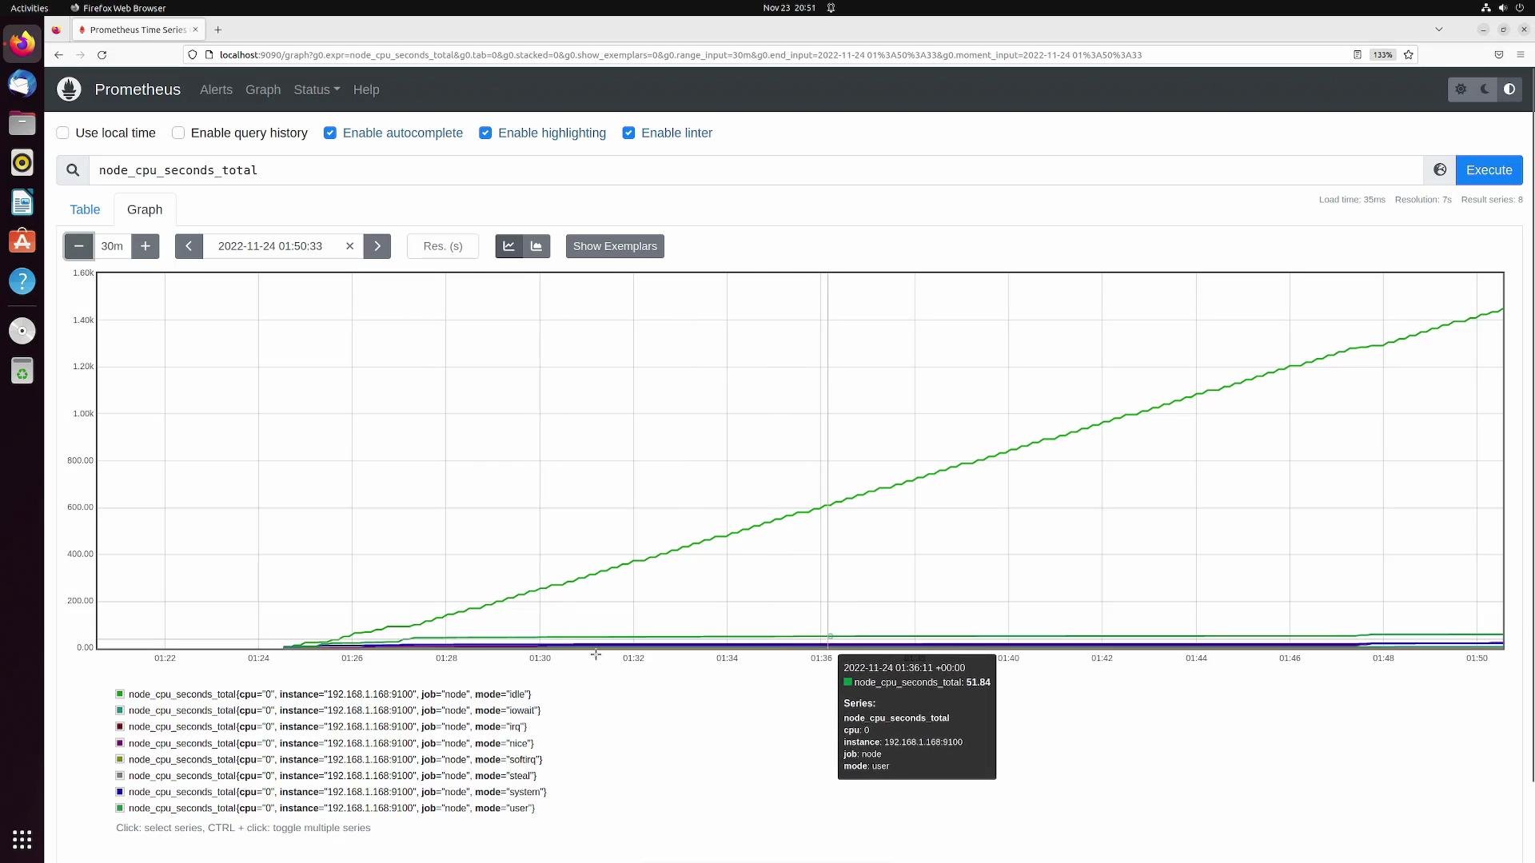Launch Rhythmbox from the dock

tap(22, 162)
